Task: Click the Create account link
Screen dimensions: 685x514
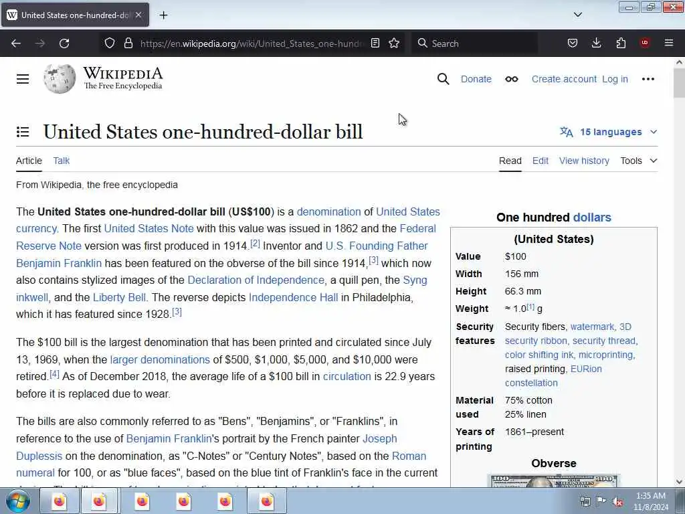Action: pos(564,79)
